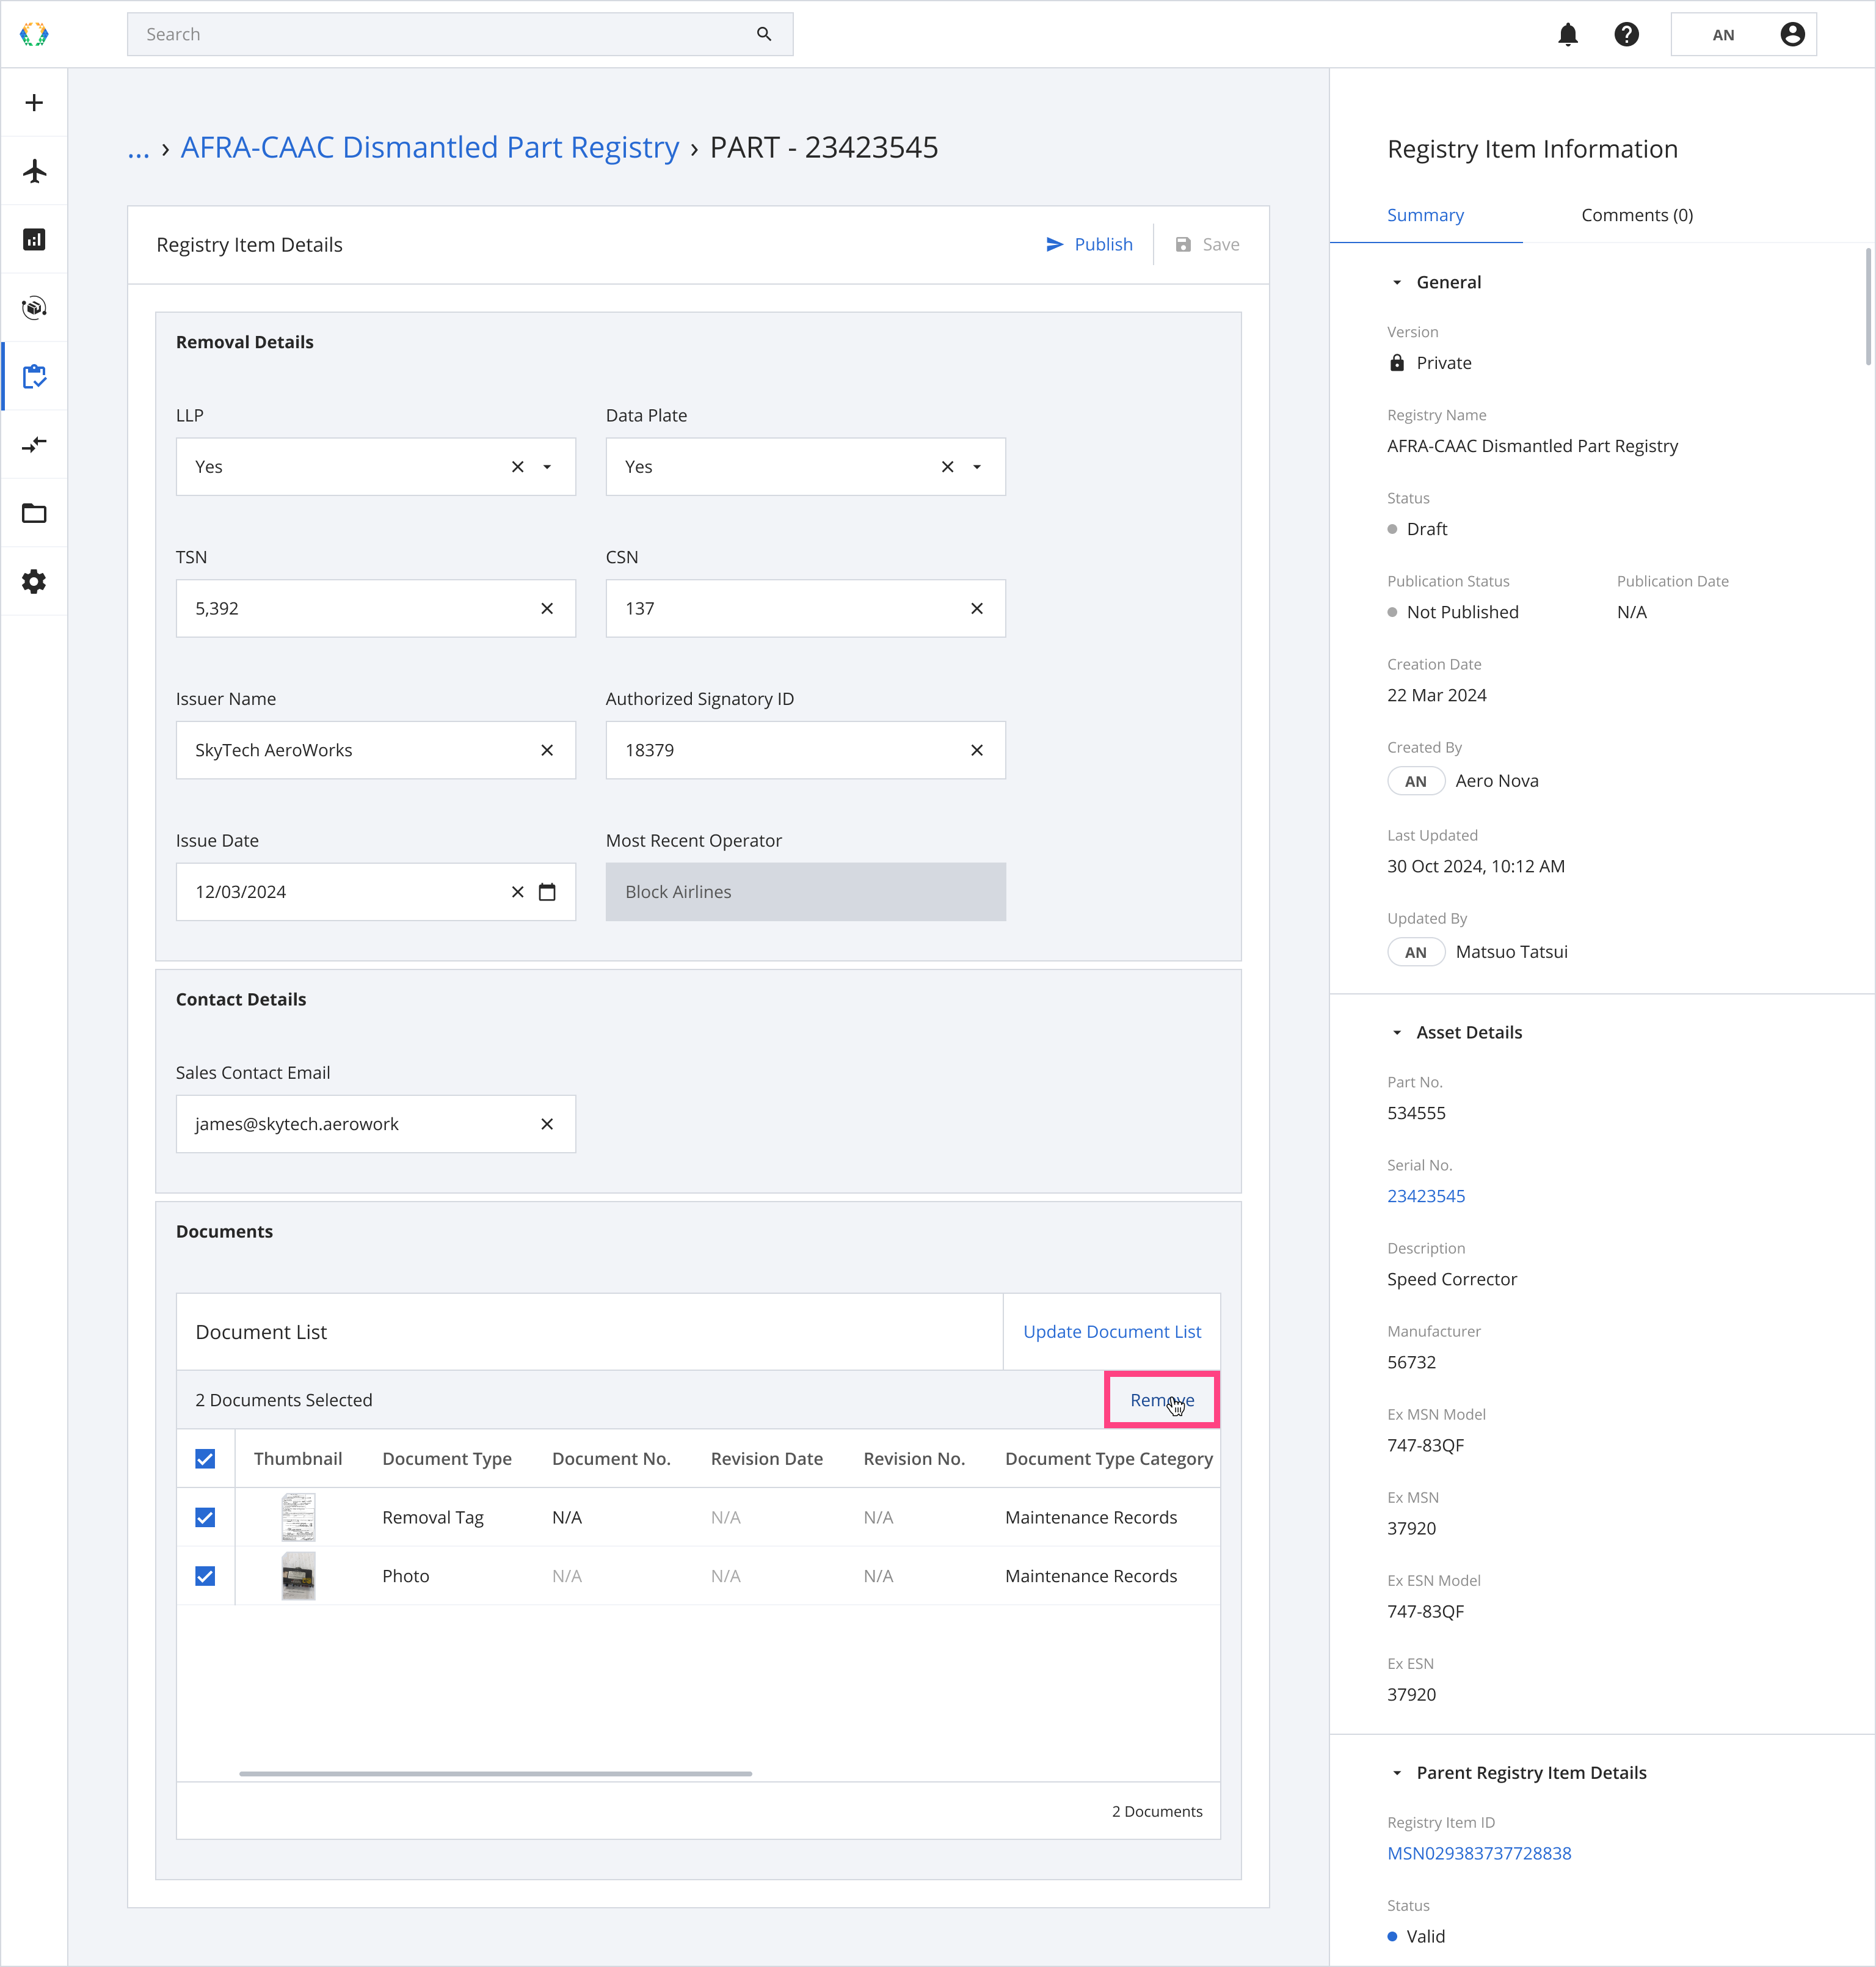
Task: Click the airplane icon in sidebar
Action: tap(34, 171)
